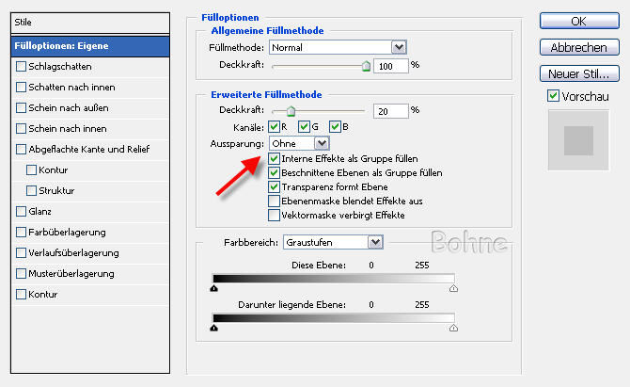Click the Abbrechen button
Viewport: 630px width, 387px height.
tap(578, 47)
